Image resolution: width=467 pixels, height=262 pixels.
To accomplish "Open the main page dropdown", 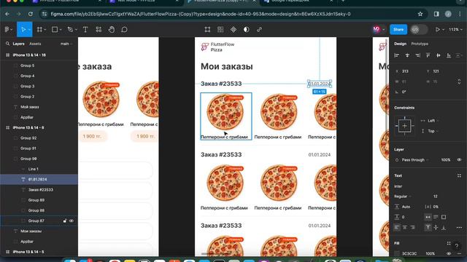I will point(66,44).
